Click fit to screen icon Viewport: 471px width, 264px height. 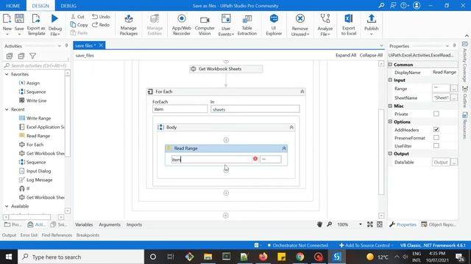pyautogui.click(x=369, y=224)
